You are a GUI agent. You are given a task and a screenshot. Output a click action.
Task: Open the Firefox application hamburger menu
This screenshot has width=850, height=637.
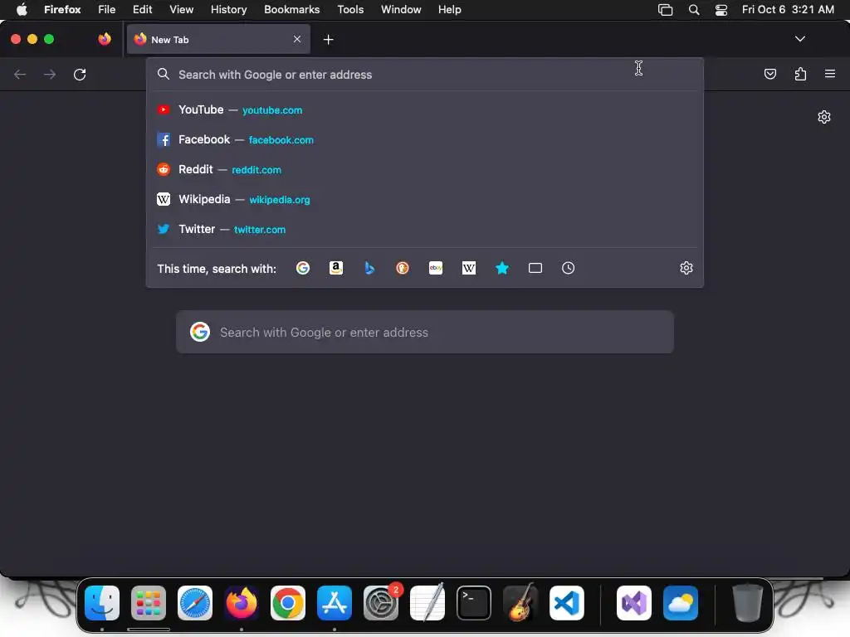[x=830, y=74]
